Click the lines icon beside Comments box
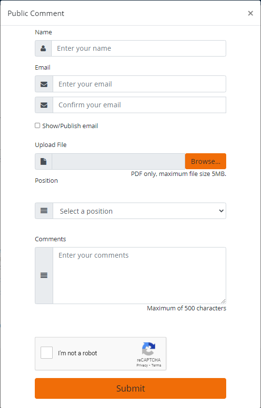Viewport: 261px width, 408px height. point(44,275)
